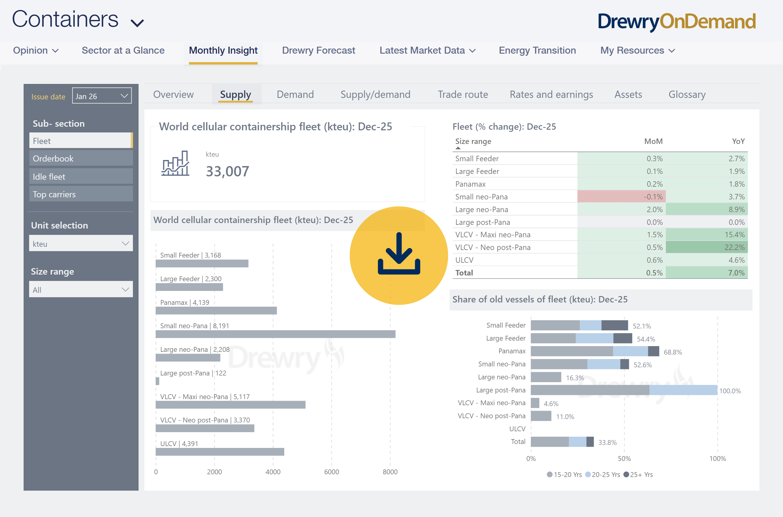
Task: Click the 15-20 Yrs legend marker
Action: pyautogui.click(x=549, y=475)
